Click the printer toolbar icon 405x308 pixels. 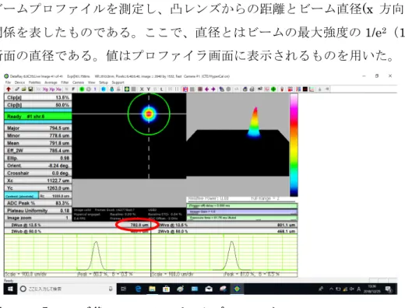point(252,89)
